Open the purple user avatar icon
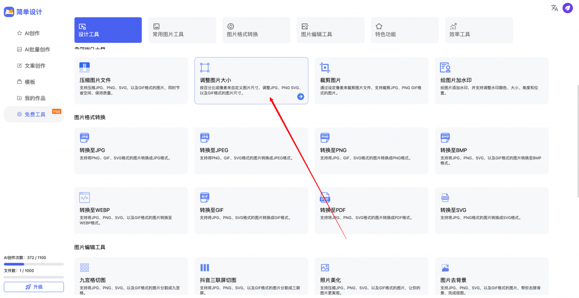The height and width of the screenshot is (298, 579). pyautogui.click(x=568, y=8)
